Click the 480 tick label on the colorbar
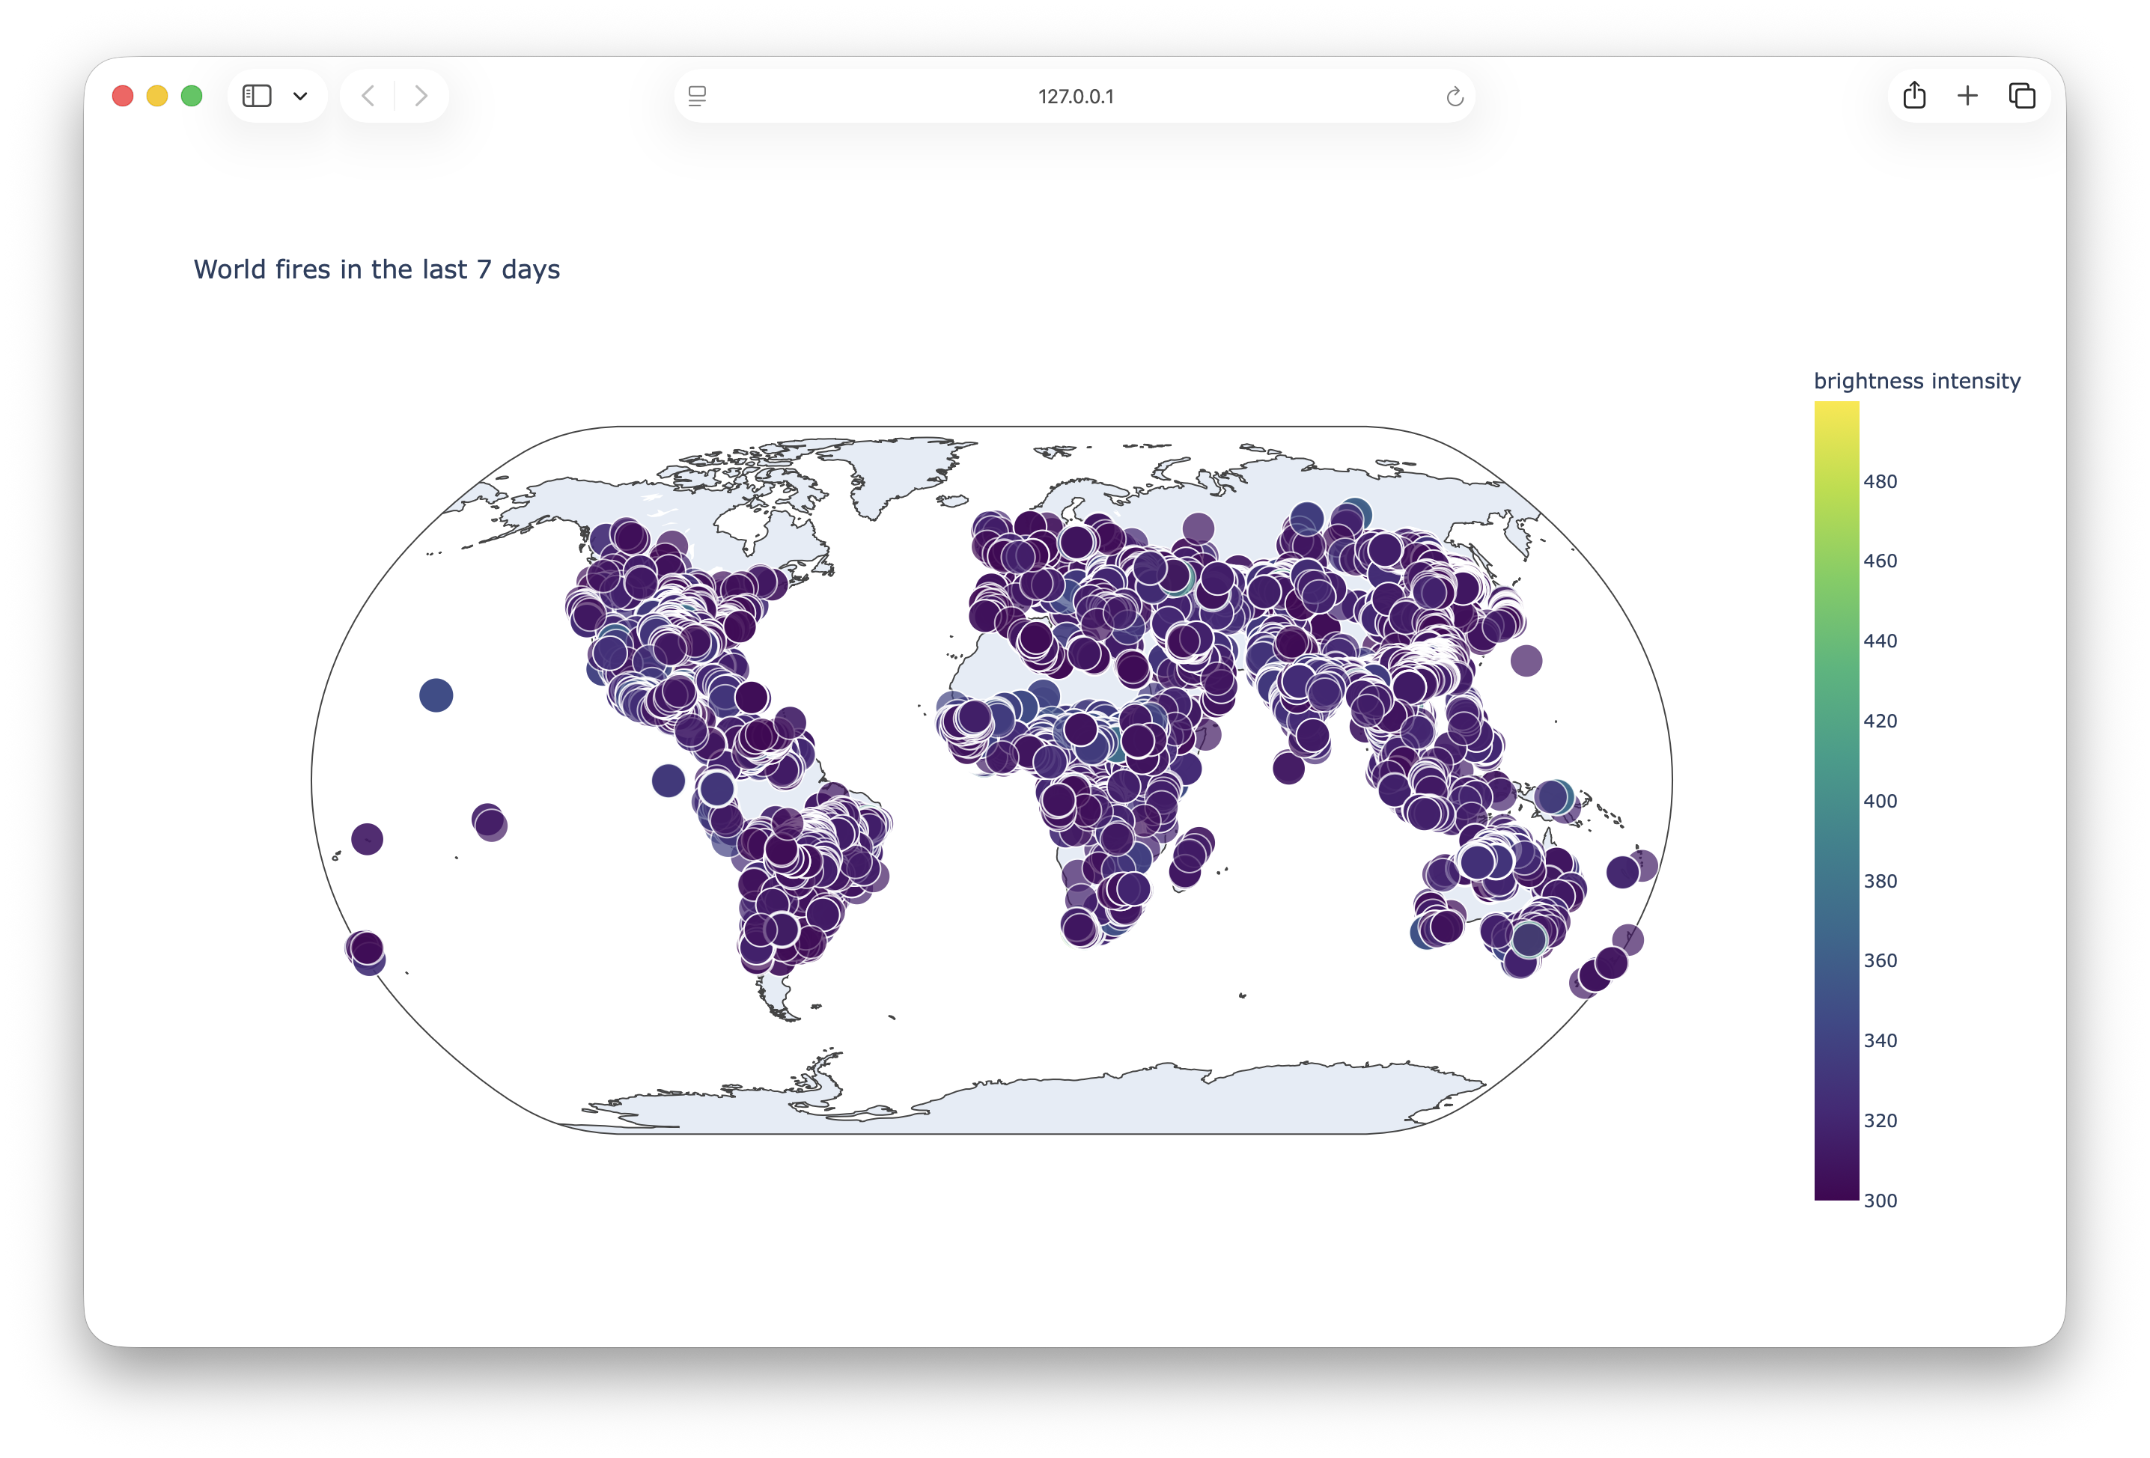Viewport: 2150px width, 1458px height. (1881, 481)
